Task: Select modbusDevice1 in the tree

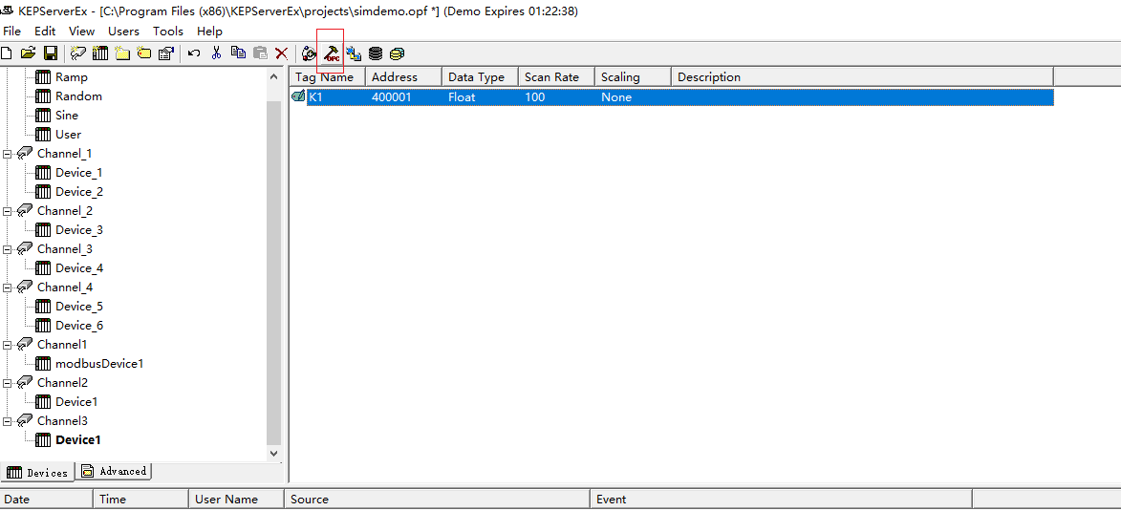Action: point(99,364)
